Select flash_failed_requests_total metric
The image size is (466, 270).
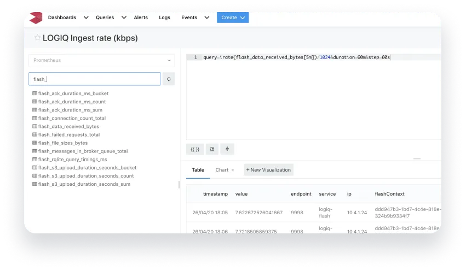pyautogui.click(x=69, y=134)
